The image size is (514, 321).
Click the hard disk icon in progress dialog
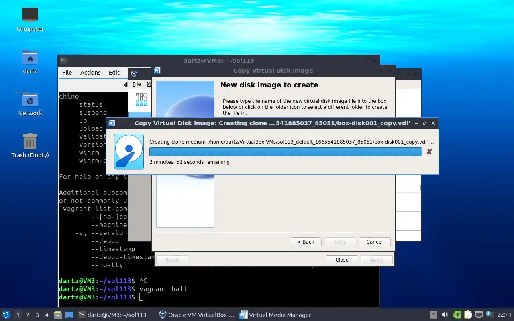pyautogui.click(x=129, y=151)
